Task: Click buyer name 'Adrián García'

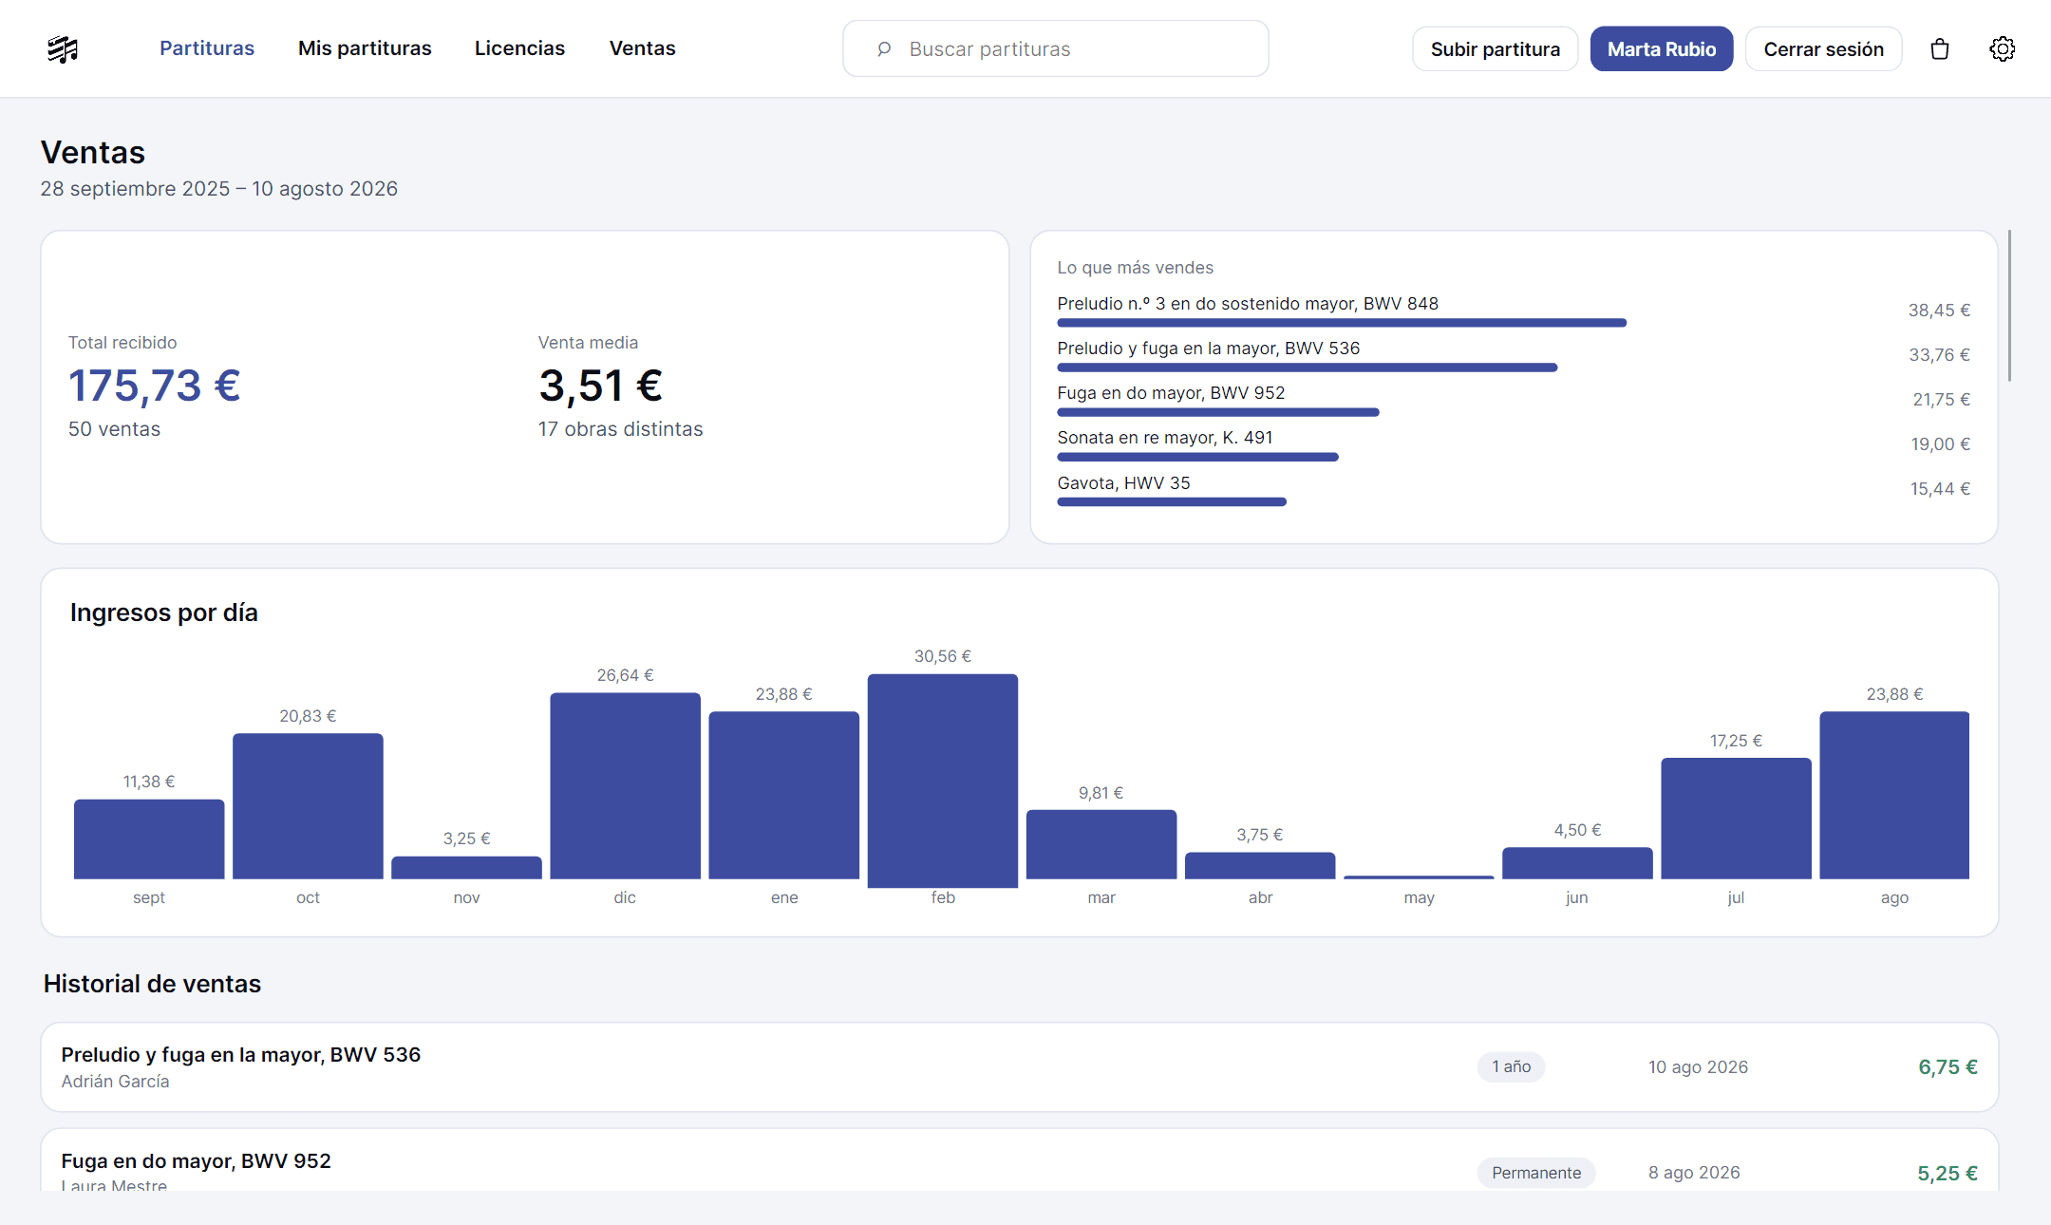Action: [x=115, y=1082]
